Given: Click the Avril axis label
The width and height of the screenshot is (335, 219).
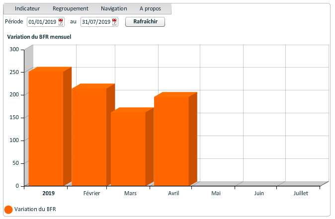Looking at the screenshot, I should coord(173,193).
